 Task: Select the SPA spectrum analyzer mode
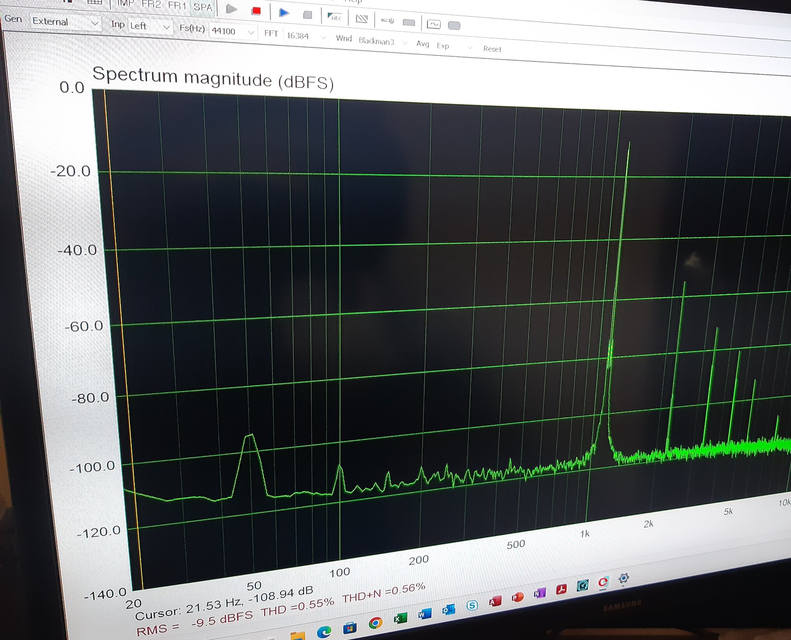coord(203,7)
